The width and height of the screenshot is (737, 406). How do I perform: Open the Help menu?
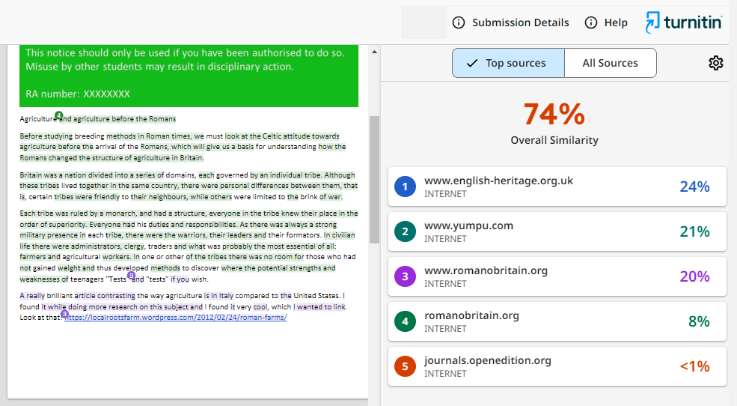[606, 22]
